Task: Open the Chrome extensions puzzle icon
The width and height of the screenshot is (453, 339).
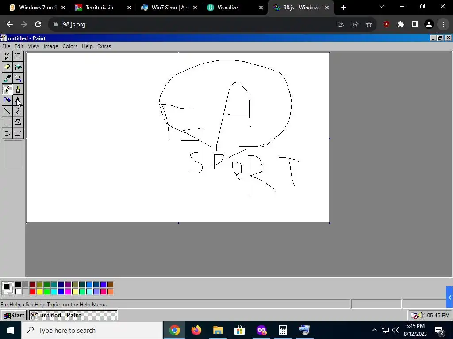Action: tap(400, 24)
